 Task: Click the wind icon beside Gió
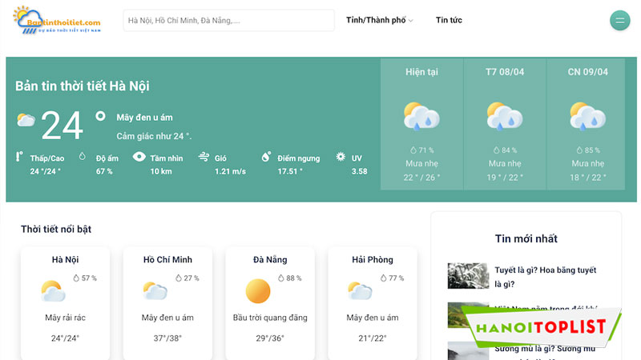tap(204, 158)
